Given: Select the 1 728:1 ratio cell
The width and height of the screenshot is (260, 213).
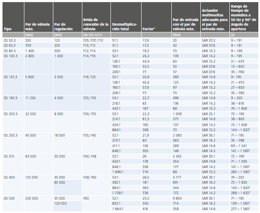Looking at the screenshot, I should (x=118, y=192).
